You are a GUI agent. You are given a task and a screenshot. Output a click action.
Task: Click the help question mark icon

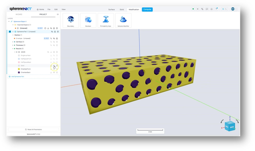[216, 9]
